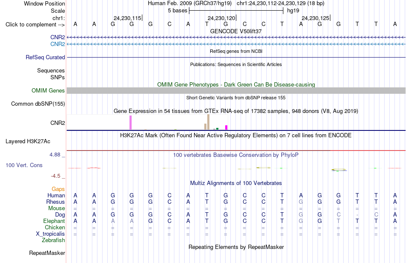
Task: Click the 'Sequences' track label
Action: pyautogui.click(x=51, y=70)
